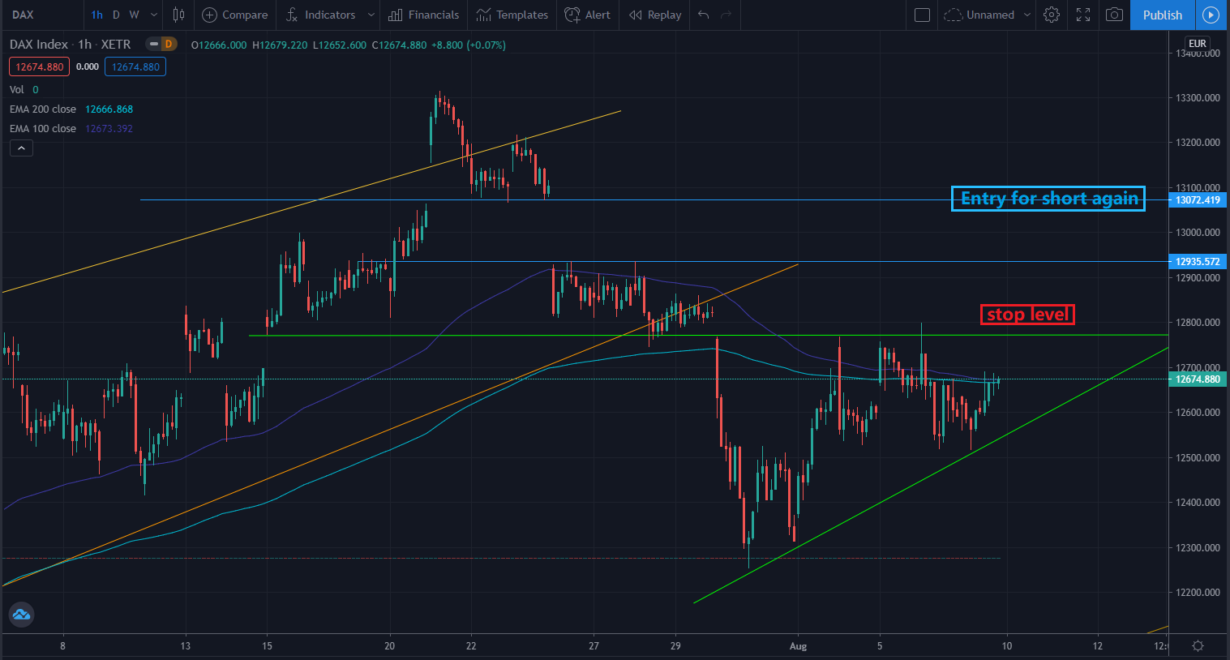
Task: Open the layout selection square icon
Action: click(x=922, y=15)
